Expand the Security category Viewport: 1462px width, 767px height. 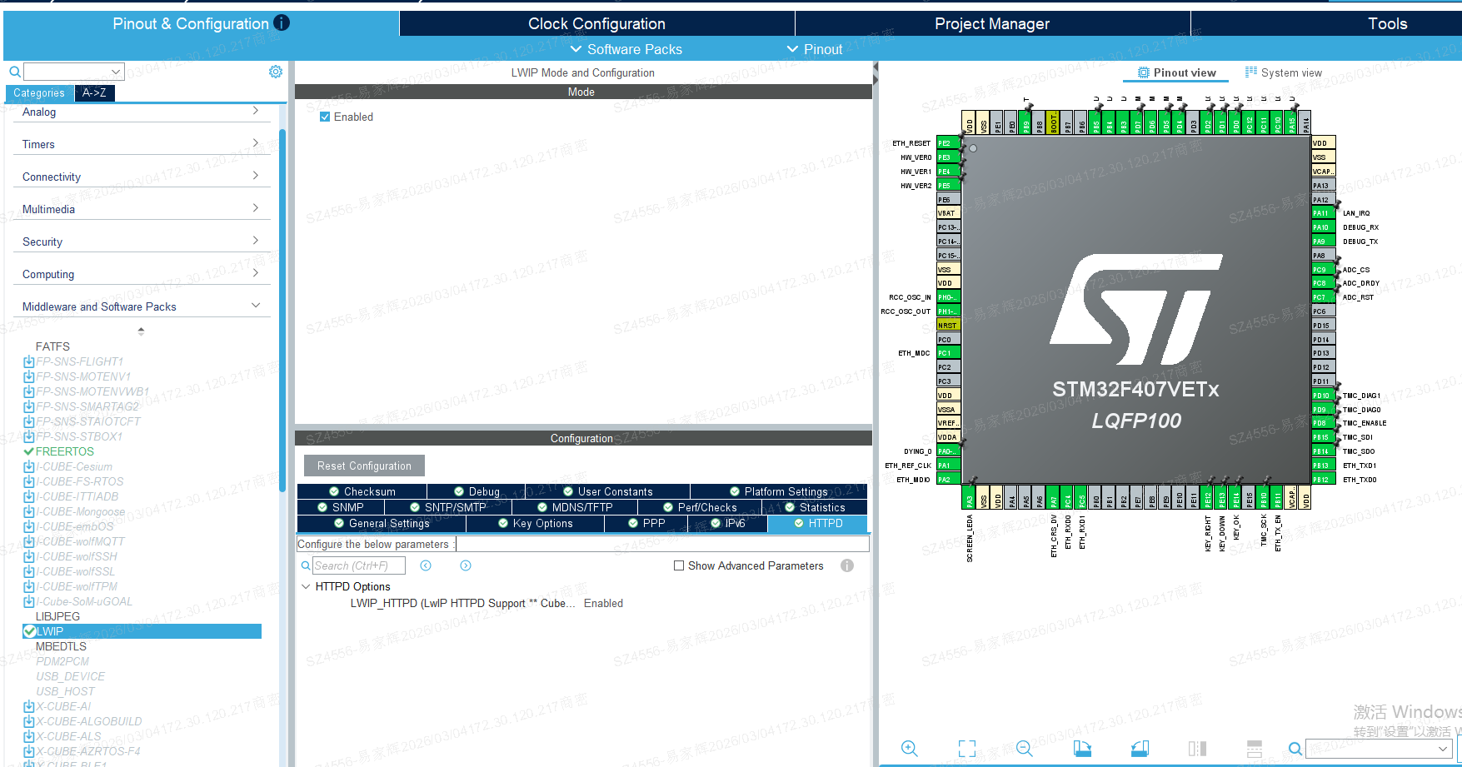pos(255,241)
